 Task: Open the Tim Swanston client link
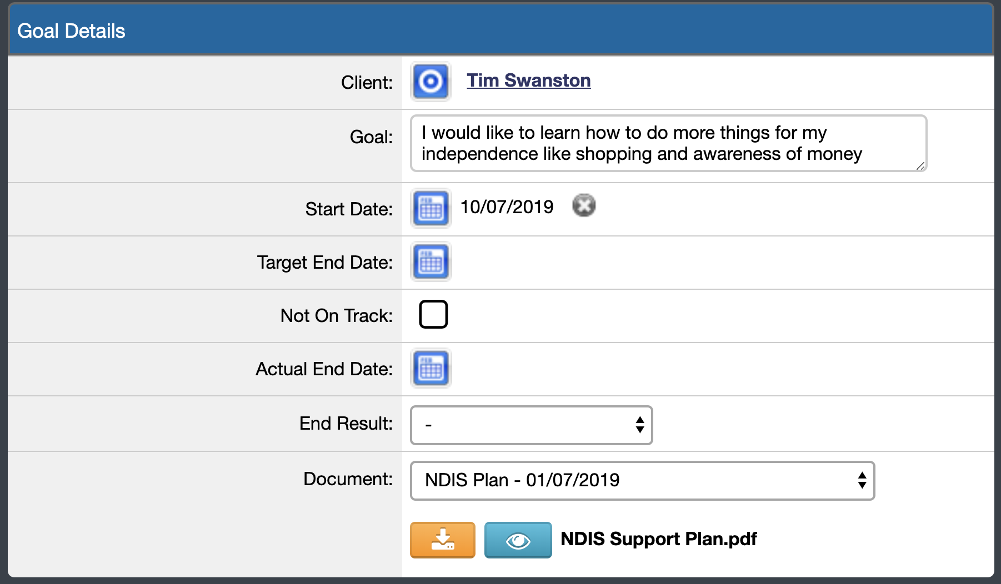528,80
